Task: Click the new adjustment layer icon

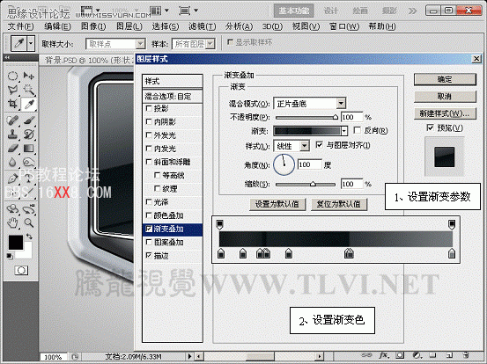Action: (417, 355)
